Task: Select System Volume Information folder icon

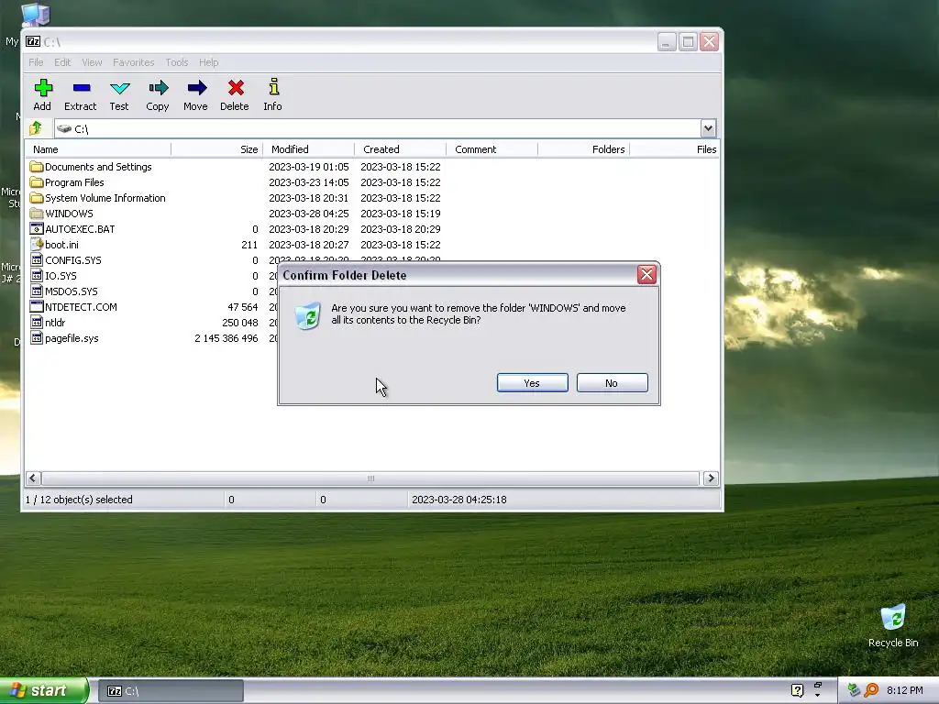Action: [37, 198]
